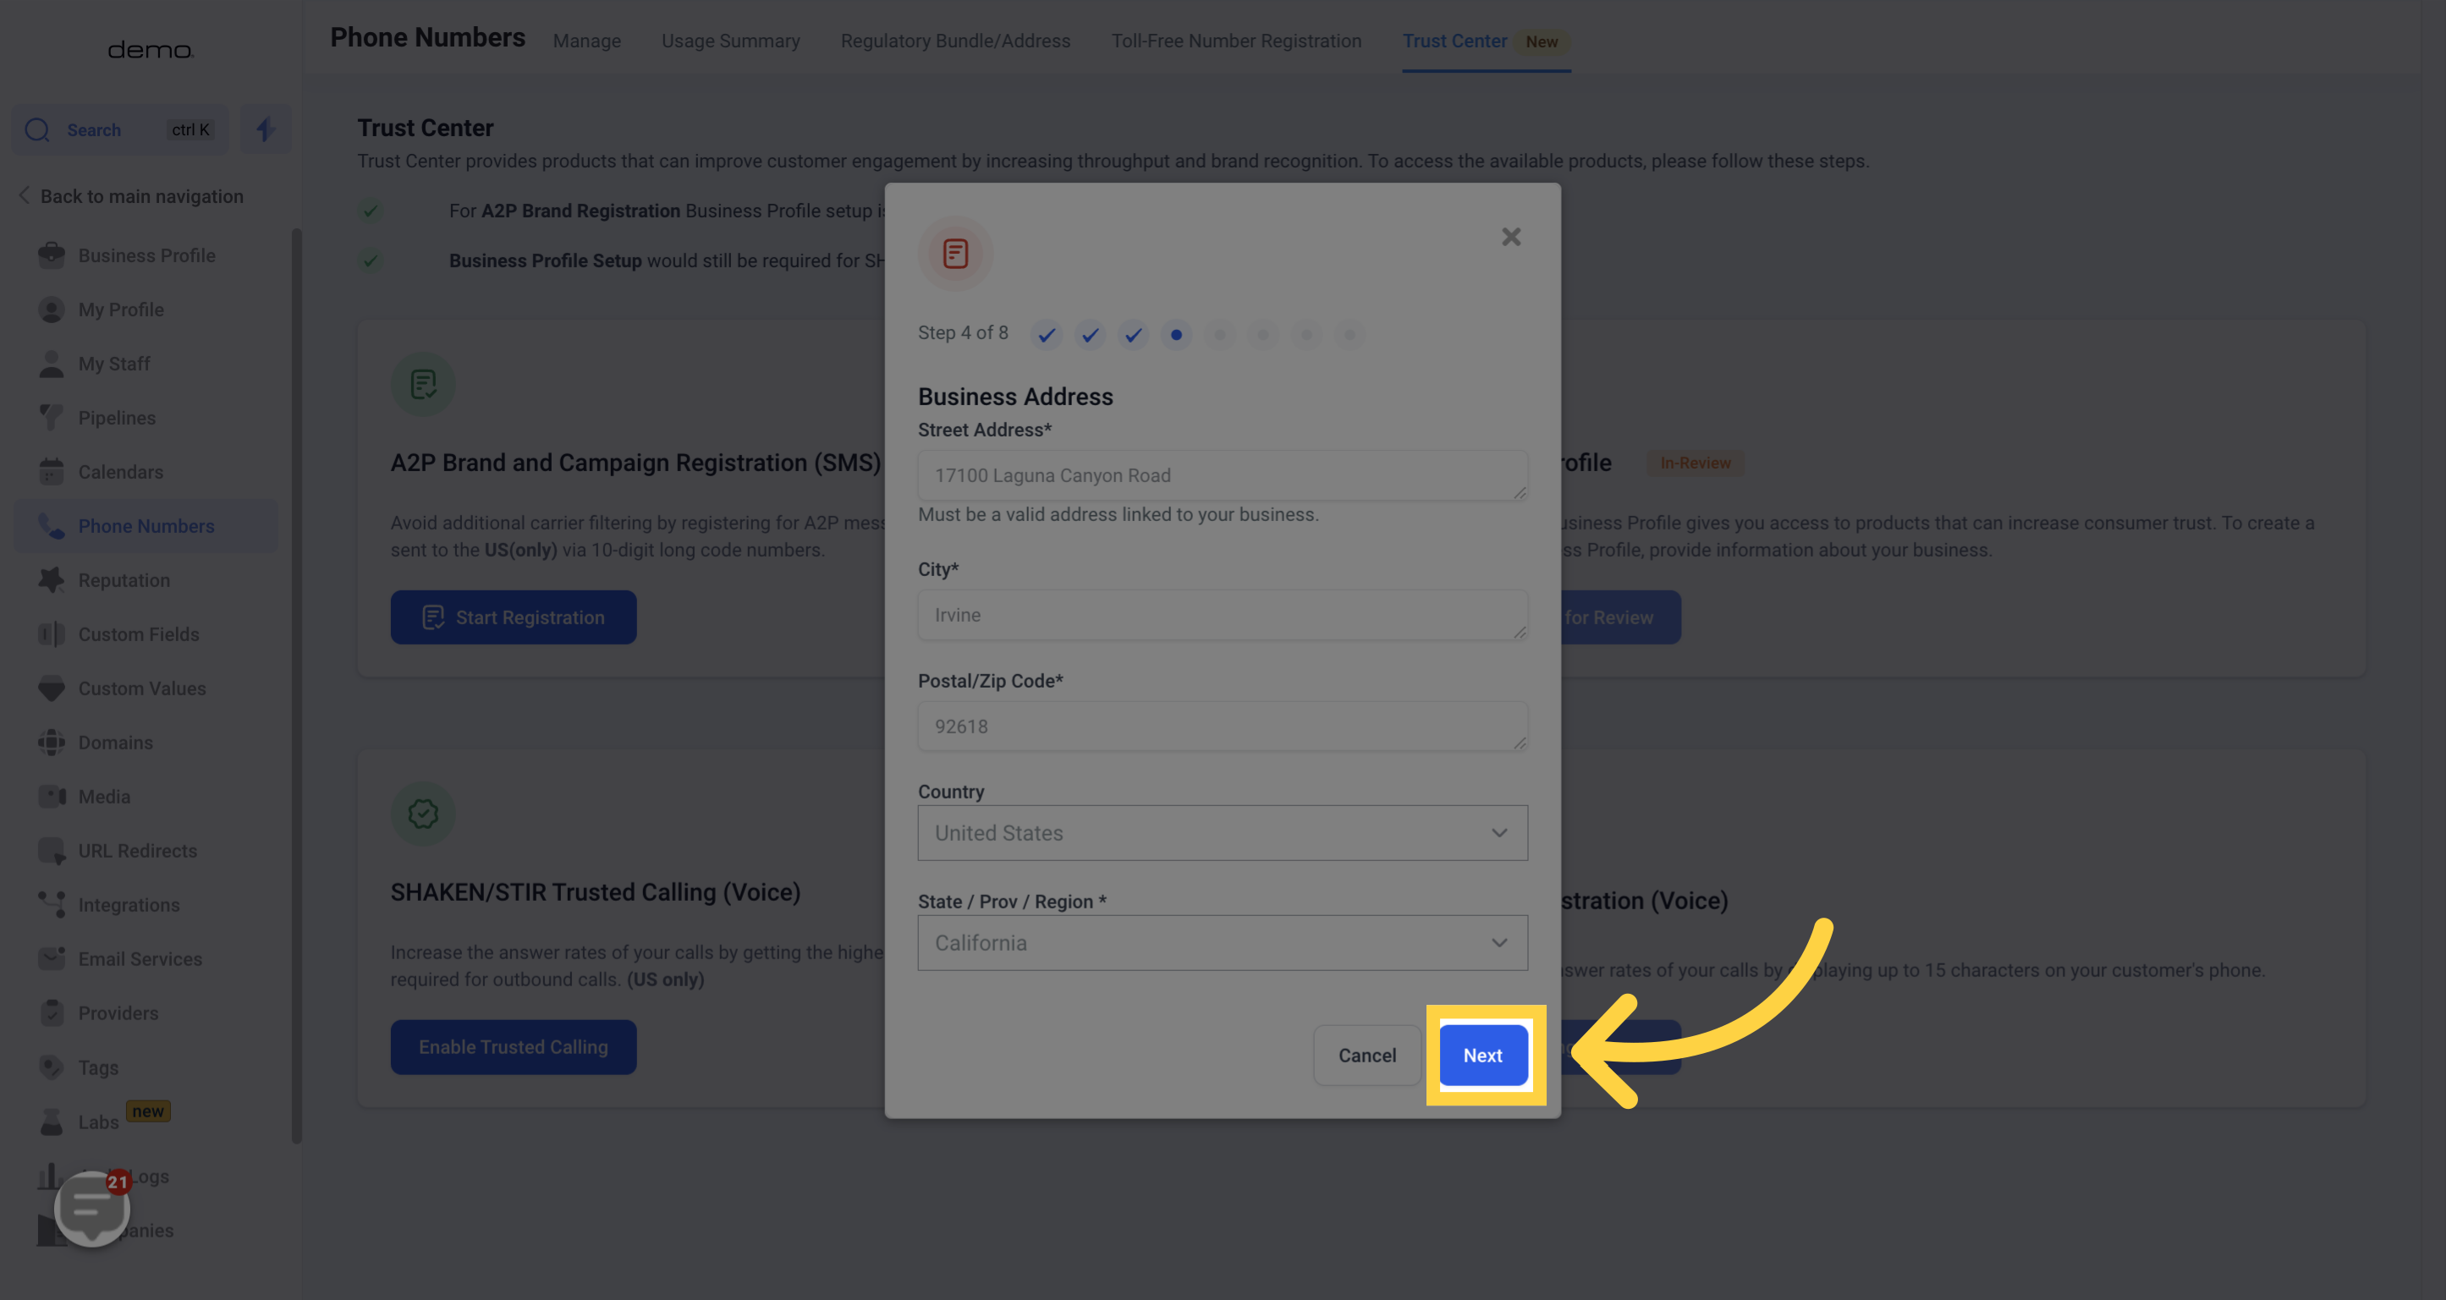Click the Tags icon in sidebar

pyautogui.click(x=52, y=1067)
